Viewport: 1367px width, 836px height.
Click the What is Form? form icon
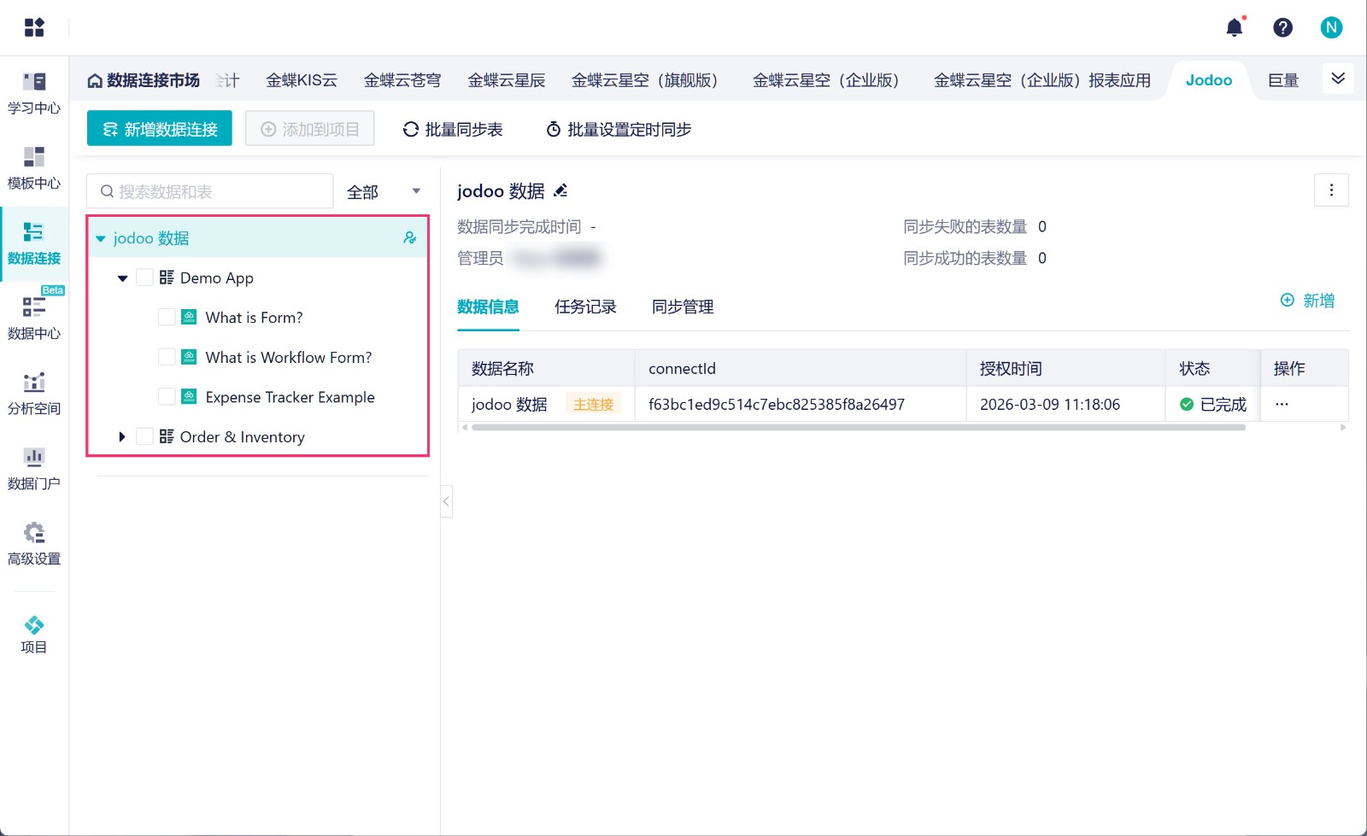[x=190, y=317]
